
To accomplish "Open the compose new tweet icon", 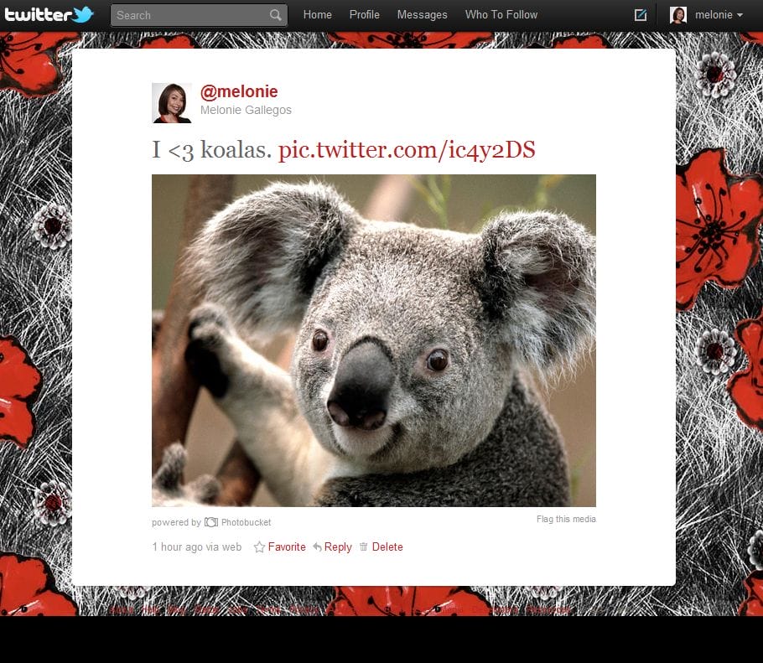I will pyautogui.click(x=640, y=14).
